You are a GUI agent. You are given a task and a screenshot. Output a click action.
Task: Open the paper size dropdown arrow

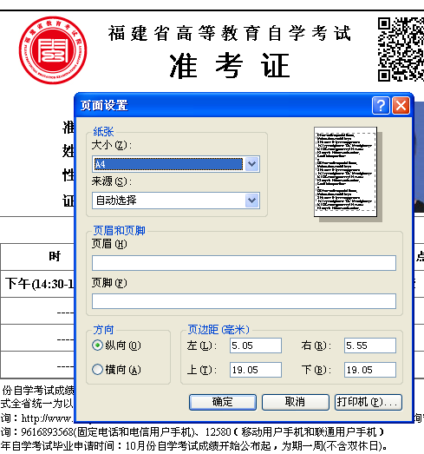252,164
